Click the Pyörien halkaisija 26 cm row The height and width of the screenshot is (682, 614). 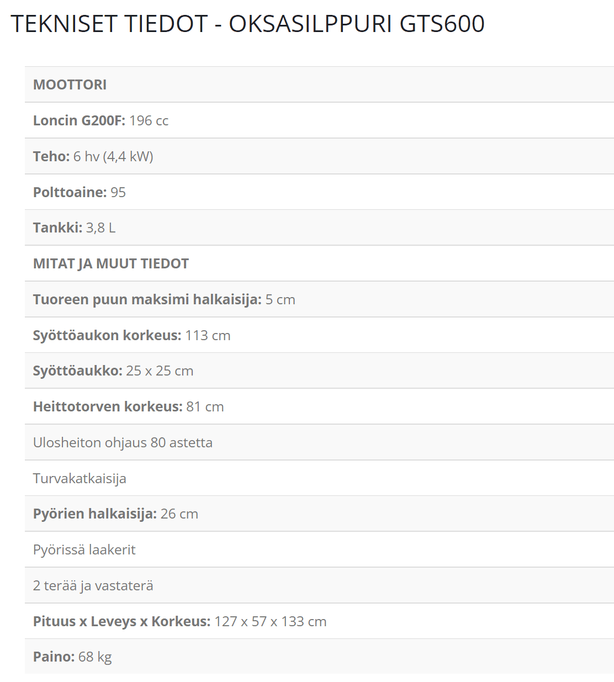[x=115, y=514]
